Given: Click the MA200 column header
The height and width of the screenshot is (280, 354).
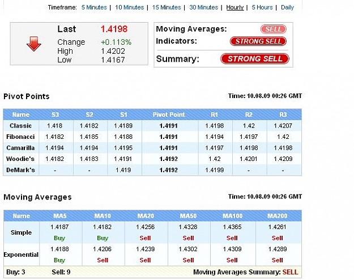Looking at the screenshot, I should point(277,216).
